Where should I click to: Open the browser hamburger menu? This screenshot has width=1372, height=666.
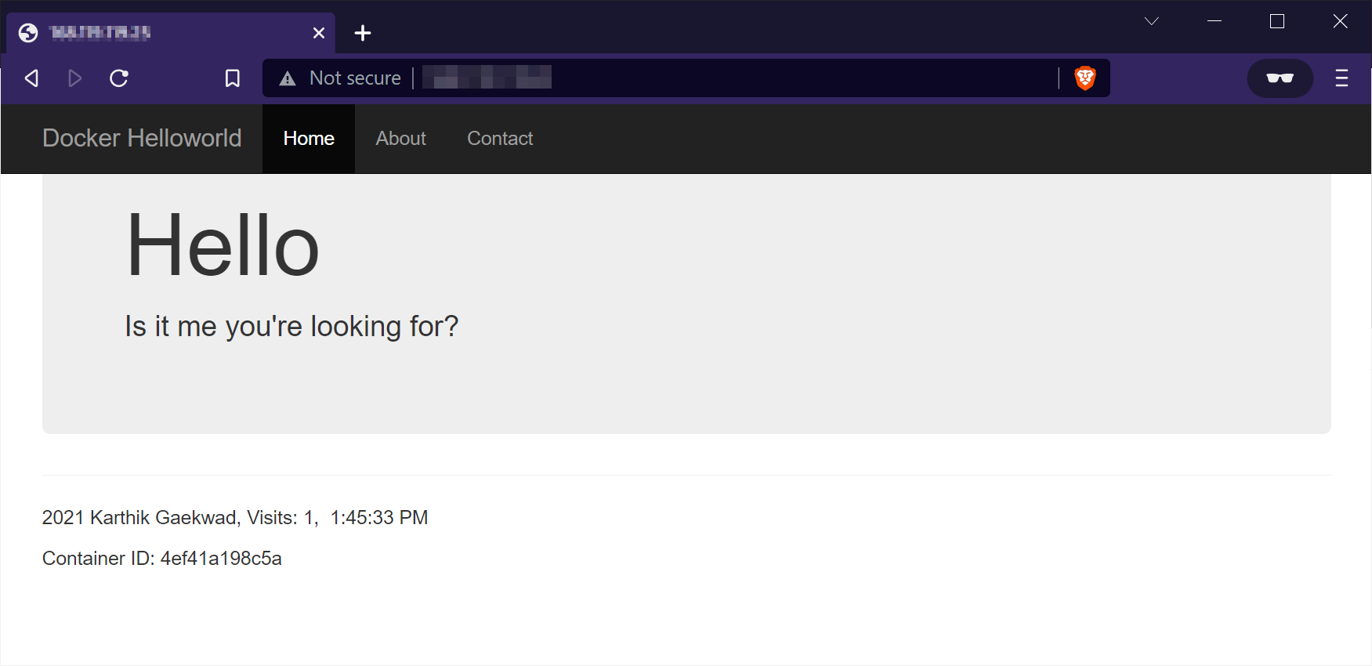tap(1341, 78)
